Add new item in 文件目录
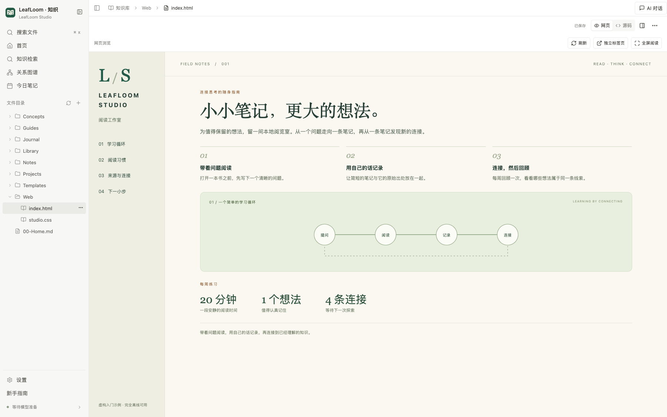667x417 pixels. click(78, 103)
